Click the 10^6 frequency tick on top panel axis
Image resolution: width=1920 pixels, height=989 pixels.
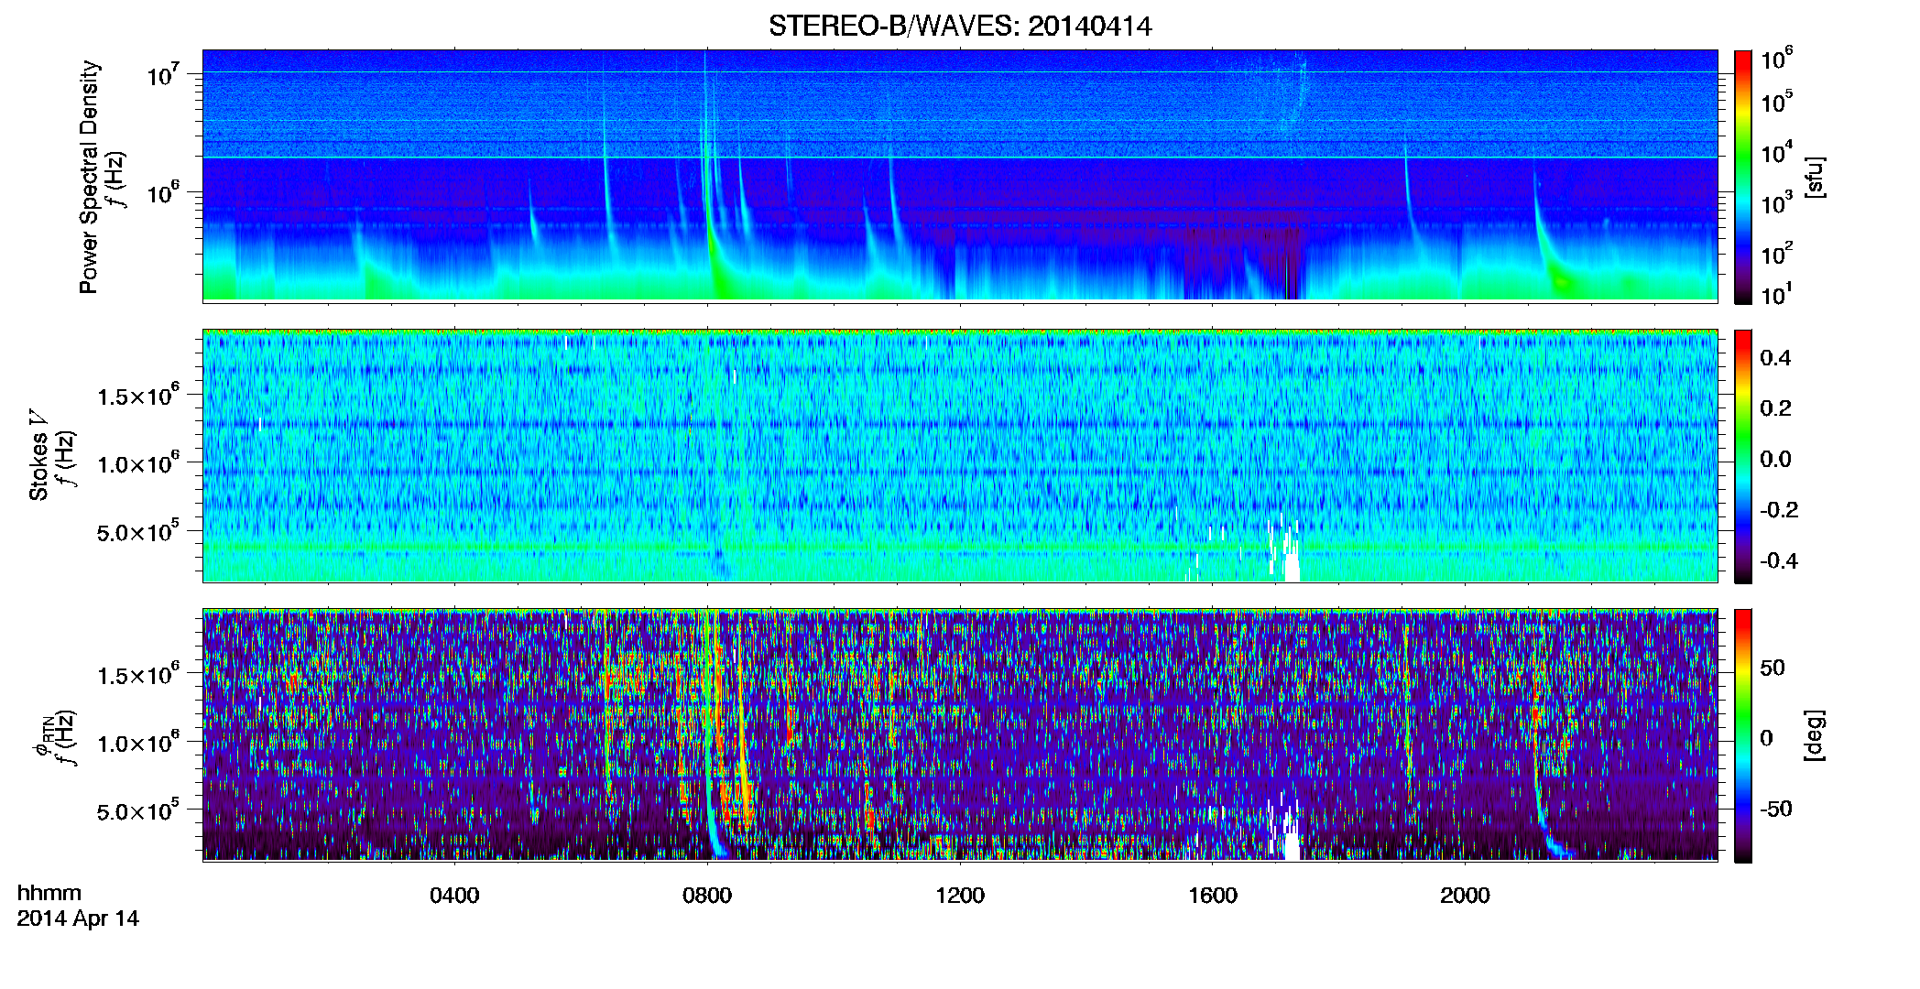point(163,191)
